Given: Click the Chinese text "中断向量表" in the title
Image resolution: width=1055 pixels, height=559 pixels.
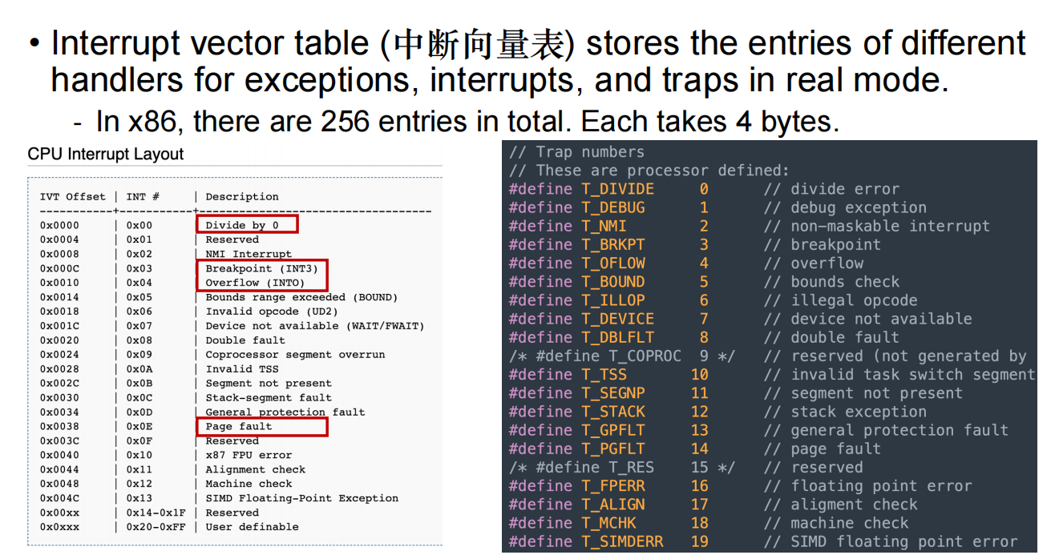Looking at the screenshot, I should coord(475,45).
